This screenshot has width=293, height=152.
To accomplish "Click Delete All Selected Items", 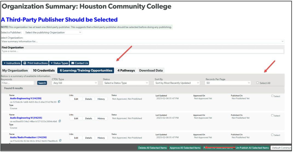I will pyautogui.click(x=153, y=148).
